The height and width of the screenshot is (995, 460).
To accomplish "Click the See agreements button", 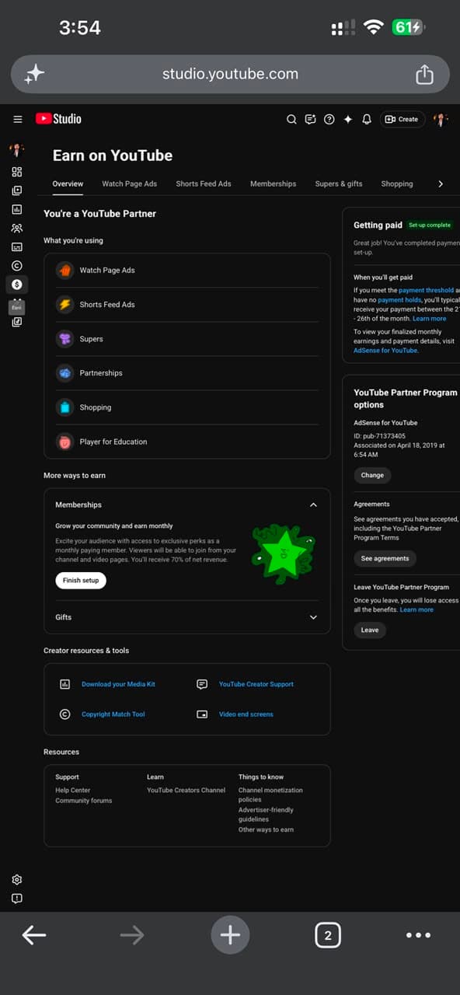I will (385, 558).
